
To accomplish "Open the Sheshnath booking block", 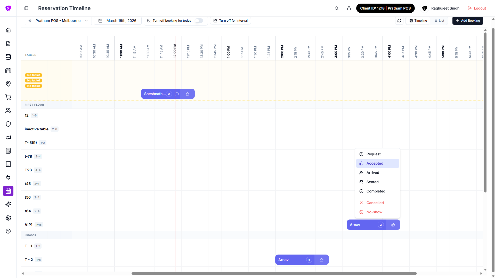I will click(168, 94).
